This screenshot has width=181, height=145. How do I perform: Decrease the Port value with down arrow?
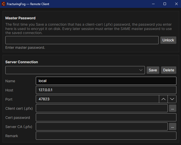tap(172, 99)
